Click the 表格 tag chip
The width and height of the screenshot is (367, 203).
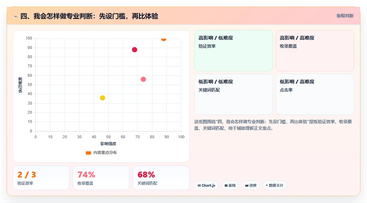(230, 185)
